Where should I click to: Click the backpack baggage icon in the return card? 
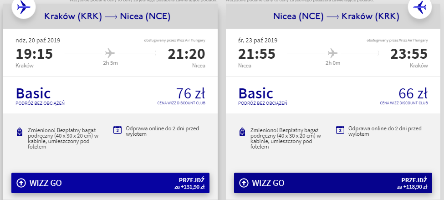[x=242, y=132]
